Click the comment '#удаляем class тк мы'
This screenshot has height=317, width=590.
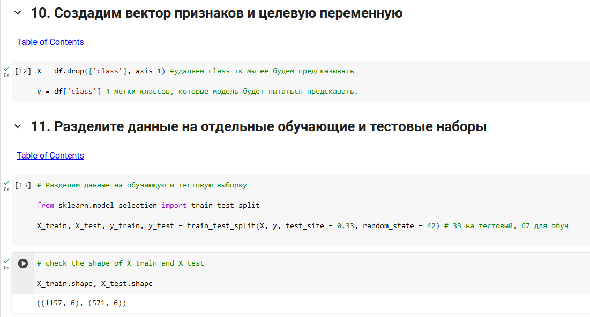[x=262, y=71]
